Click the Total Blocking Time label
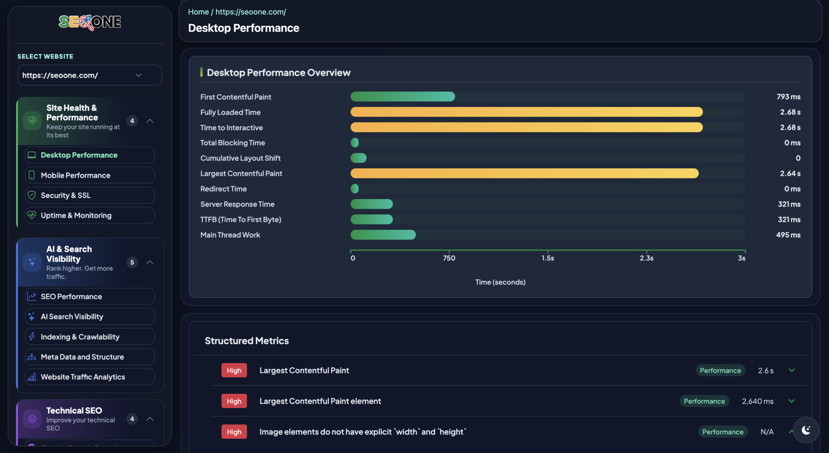 233,143
